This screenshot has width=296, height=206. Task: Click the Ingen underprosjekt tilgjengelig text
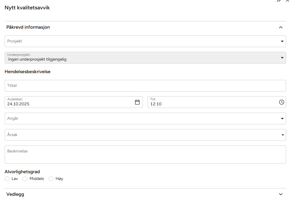37,59
